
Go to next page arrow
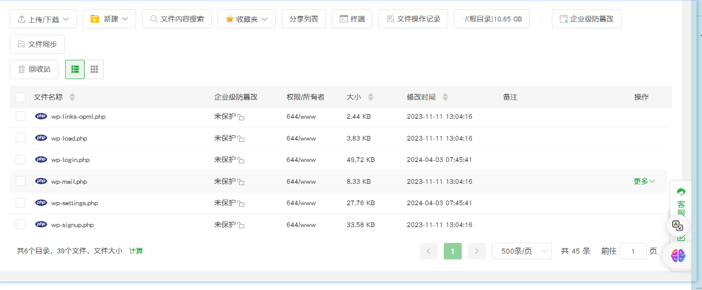coord(477,251)
